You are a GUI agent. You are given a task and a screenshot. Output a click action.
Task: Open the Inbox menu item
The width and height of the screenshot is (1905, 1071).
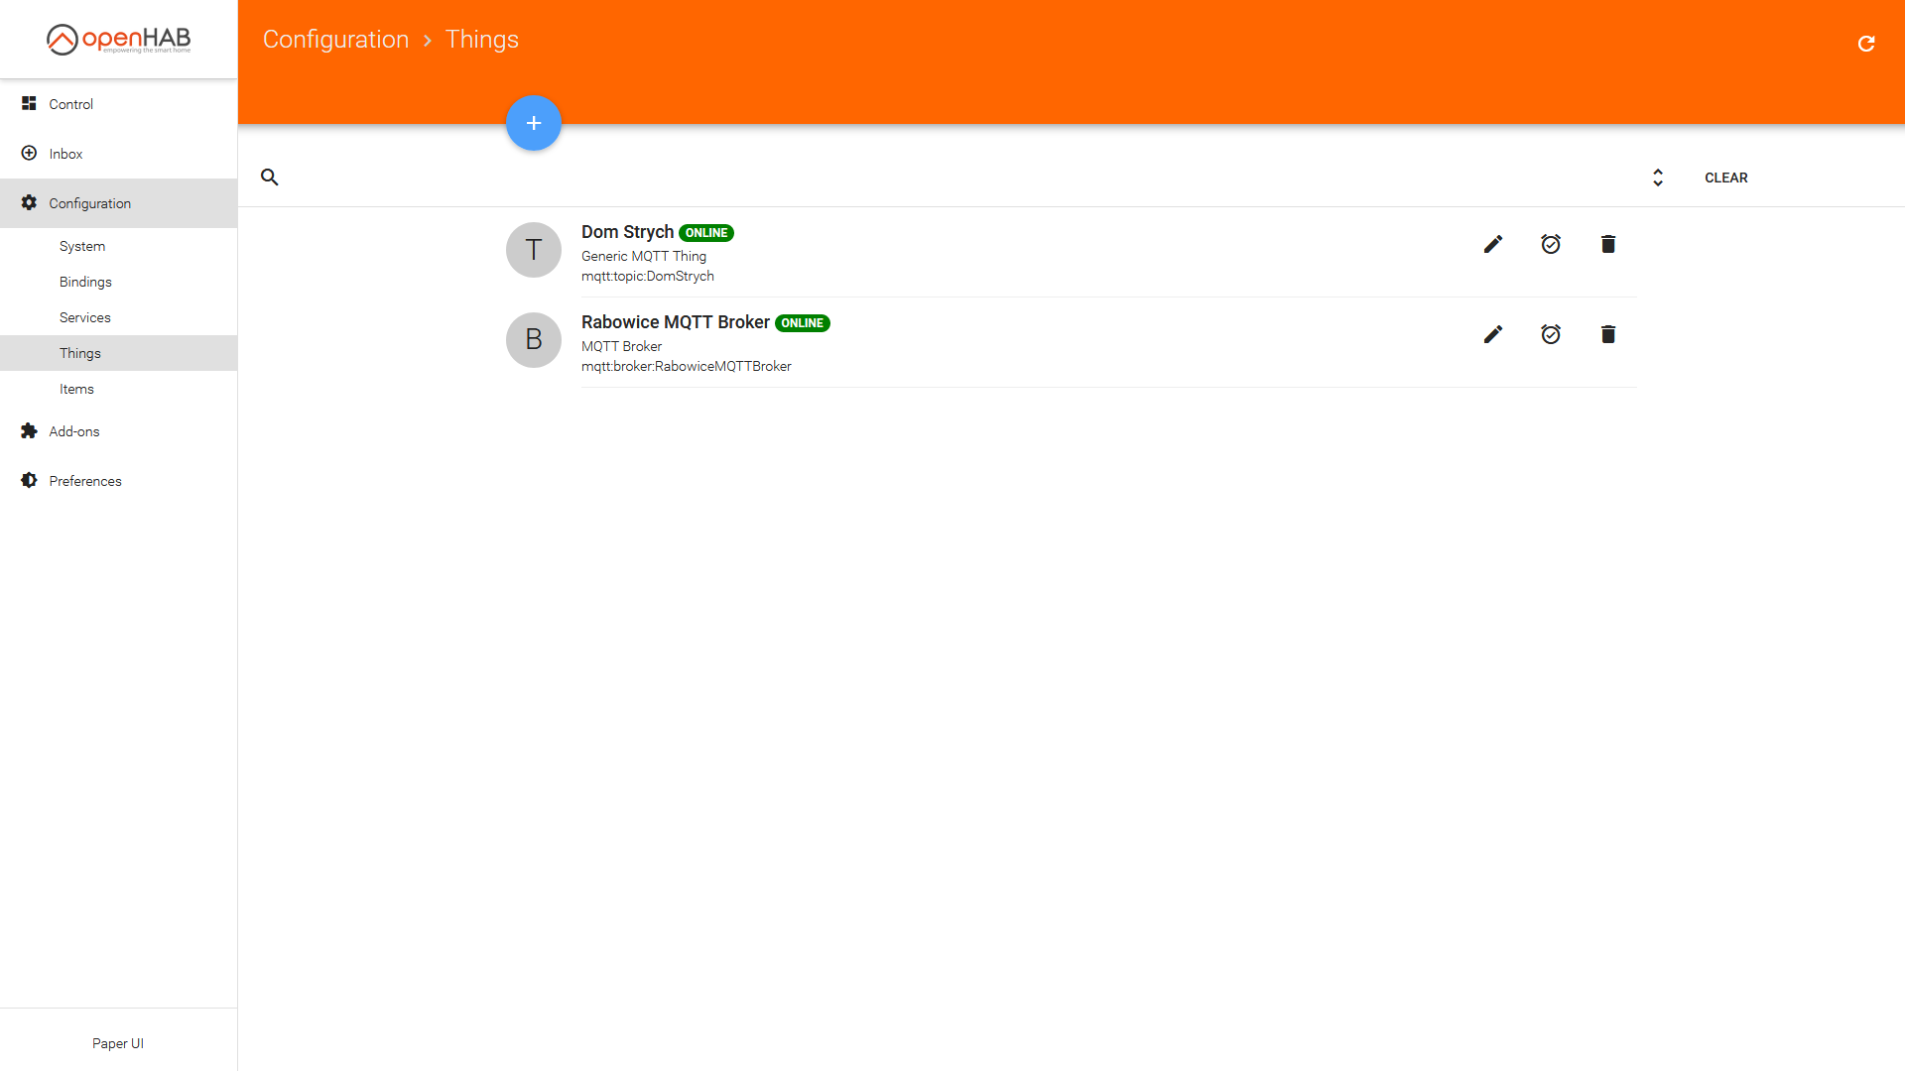click(x=118, y=154)
